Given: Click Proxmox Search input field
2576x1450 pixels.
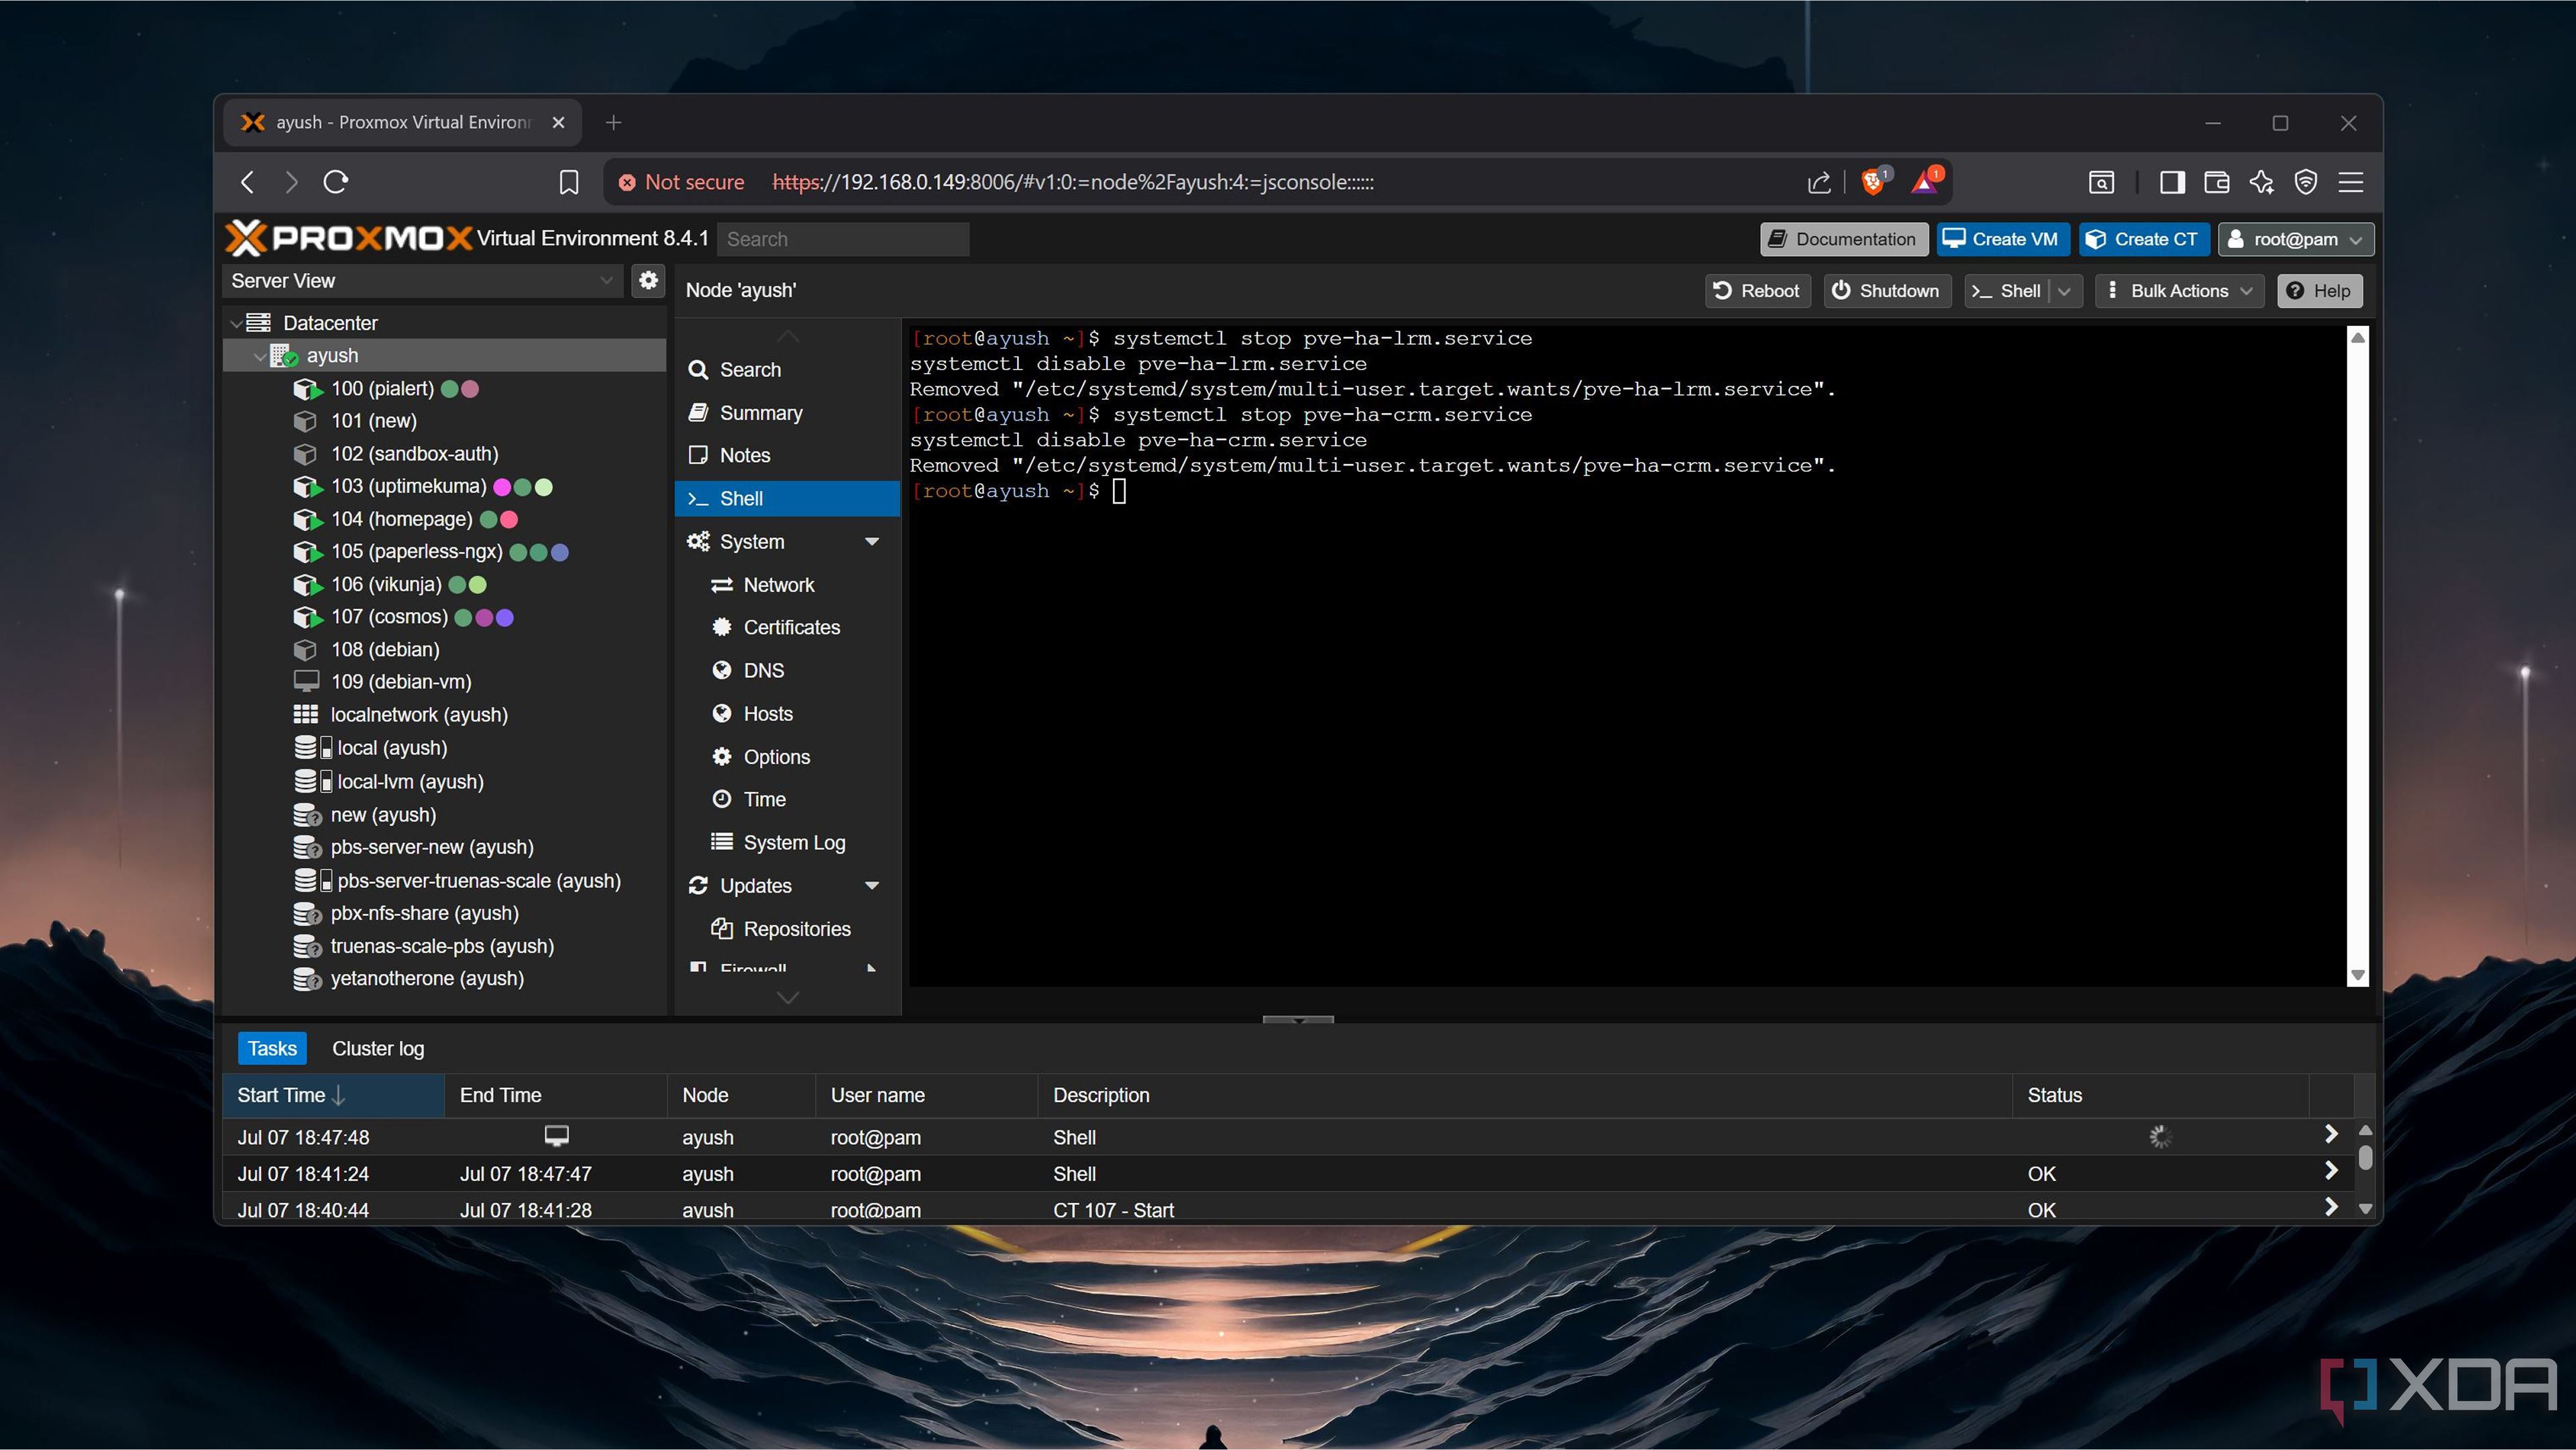Looking at the screenshot, I should tap(843, 239).
